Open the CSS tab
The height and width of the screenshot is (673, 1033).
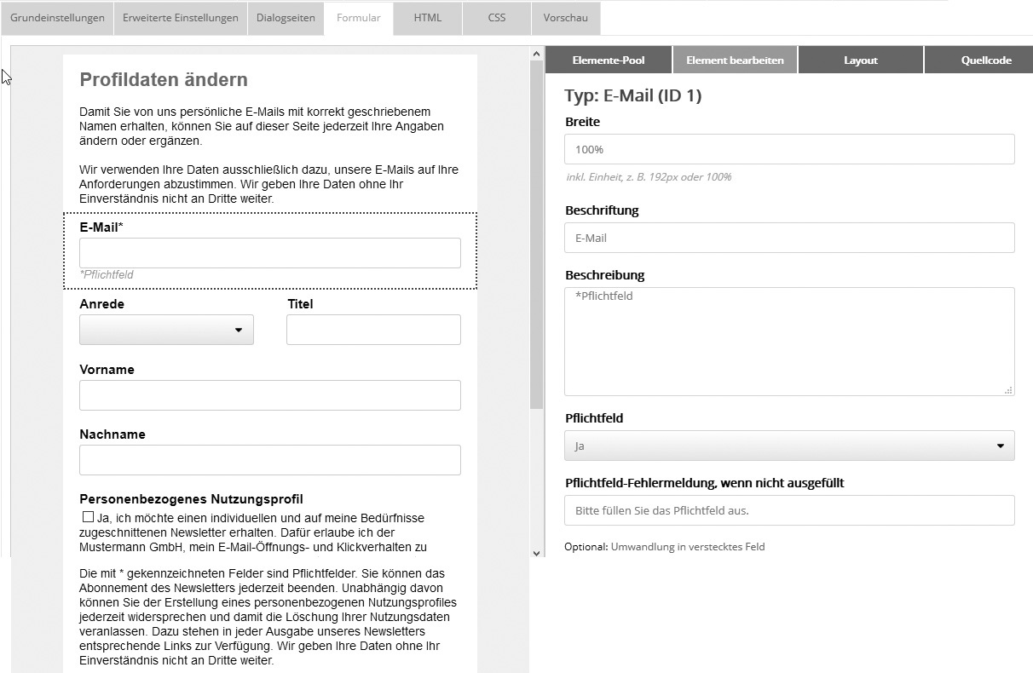click(497, 18)
